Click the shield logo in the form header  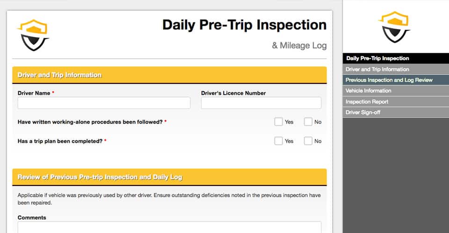pyautogui.click(x=34, y=35)
